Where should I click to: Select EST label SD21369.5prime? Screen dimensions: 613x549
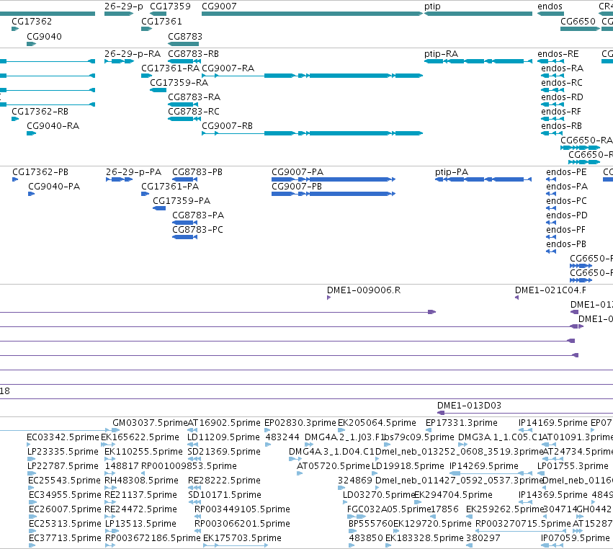[224, 452]
